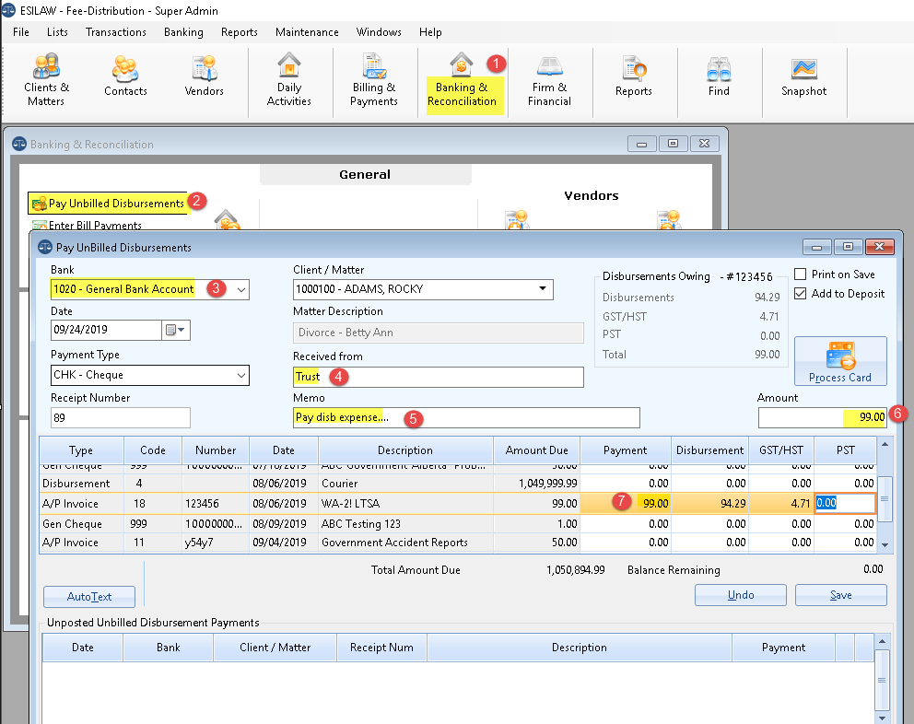Open the Contacts toolbar icon
The width and height of the screenshot is (914, 724).
[x=125, y=76]
